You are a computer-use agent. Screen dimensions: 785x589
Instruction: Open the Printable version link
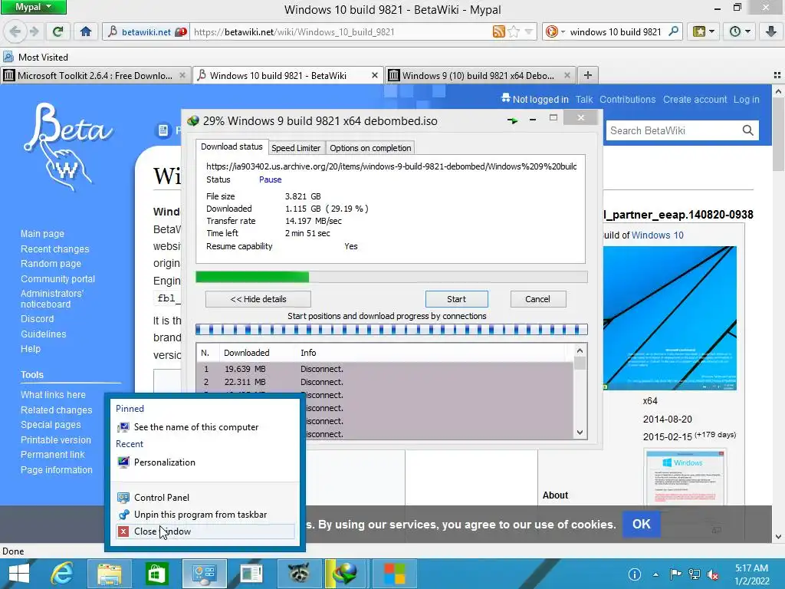[55, 439]
